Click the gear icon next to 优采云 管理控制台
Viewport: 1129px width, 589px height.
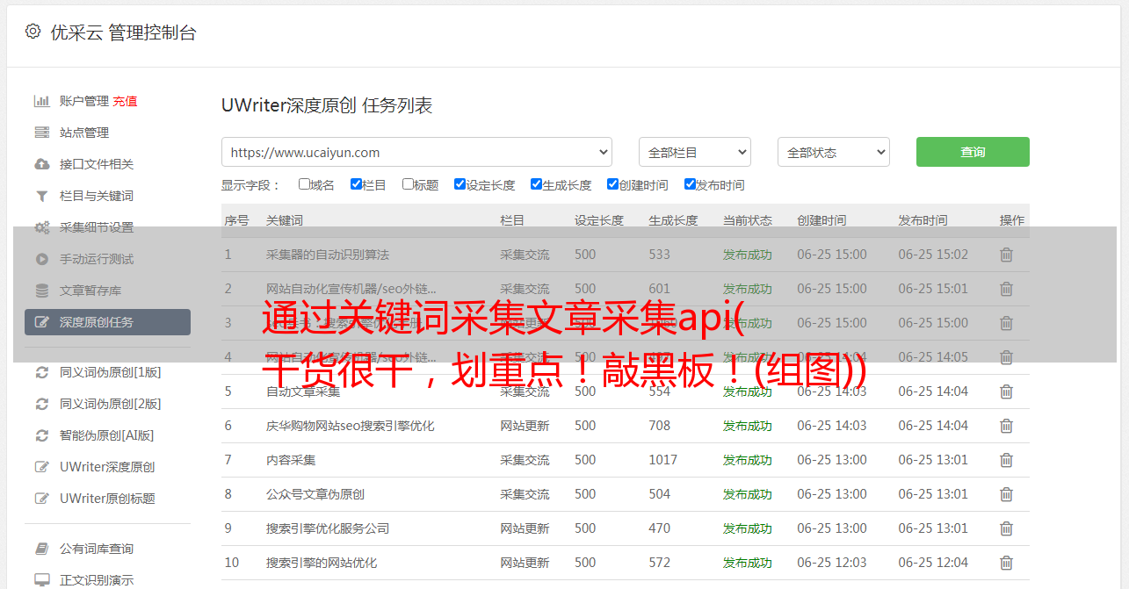pyautogui.click(x=33, y=32)
